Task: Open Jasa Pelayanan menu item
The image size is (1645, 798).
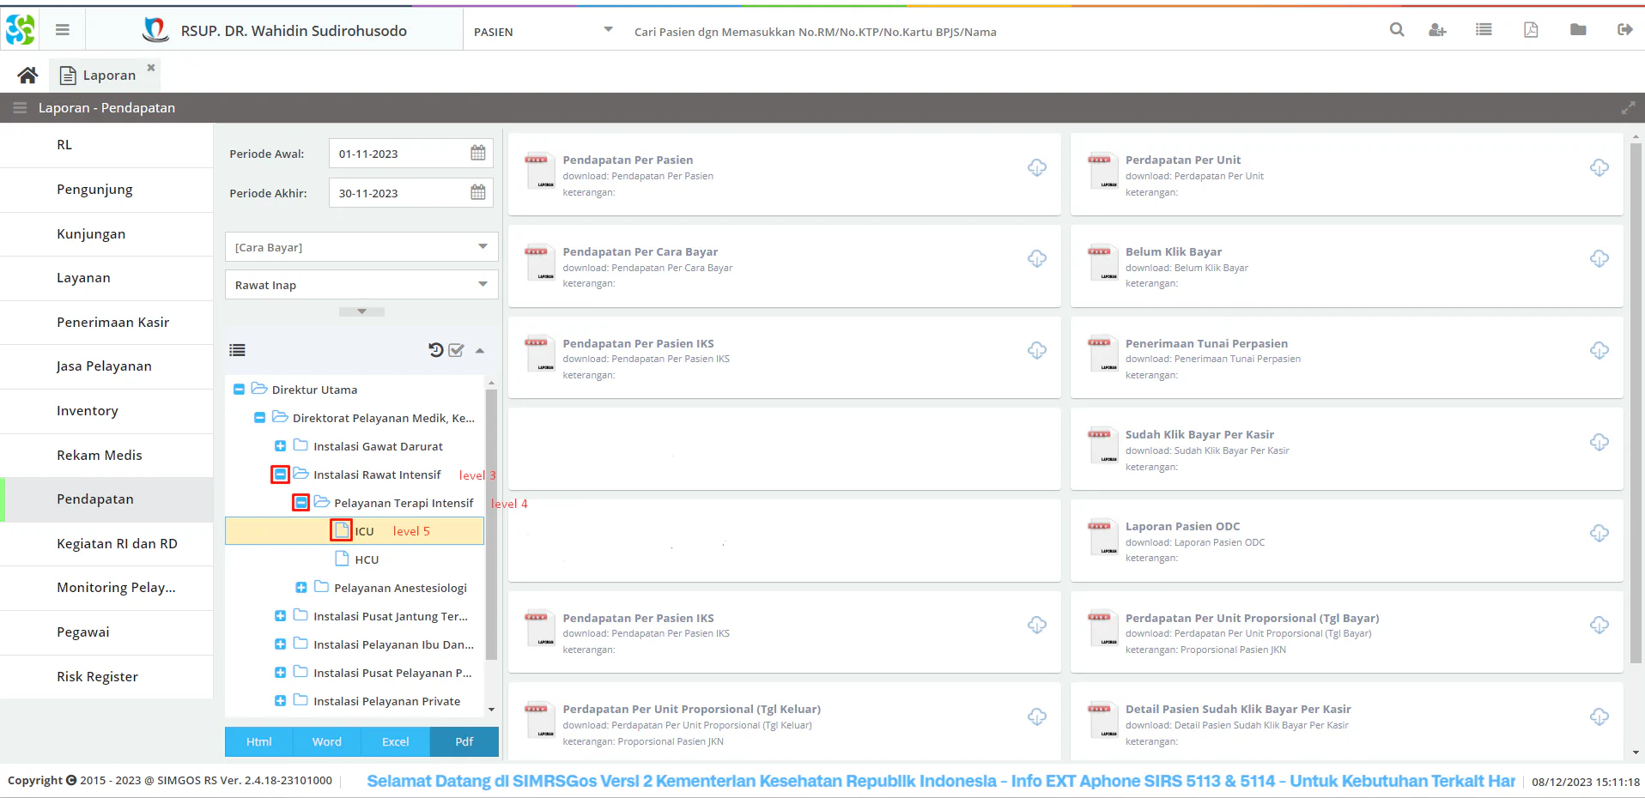Action: point(106,366)
